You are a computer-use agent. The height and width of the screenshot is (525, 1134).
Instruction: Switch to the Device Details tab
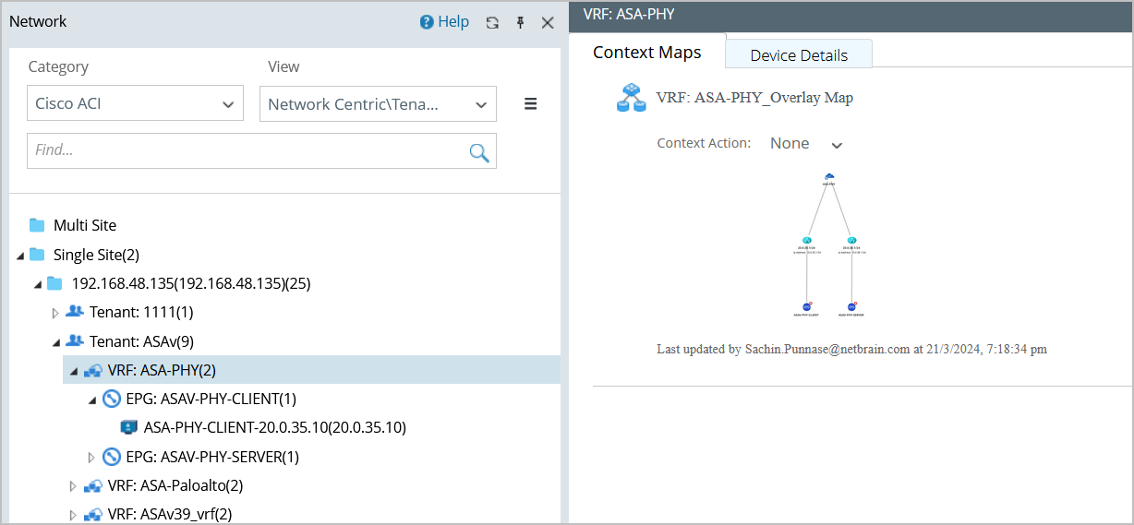799,55
